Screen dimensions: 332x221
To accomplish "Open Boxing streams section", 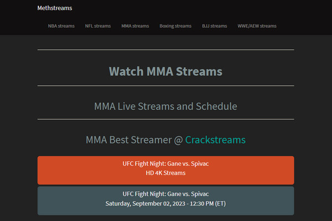I will 175,26.
